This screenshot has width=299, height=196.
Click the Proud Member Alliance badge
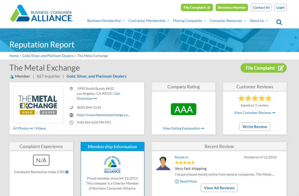click(x=112, y=165)
